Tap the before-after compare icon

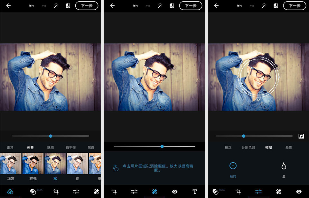[x=68, y=5]
